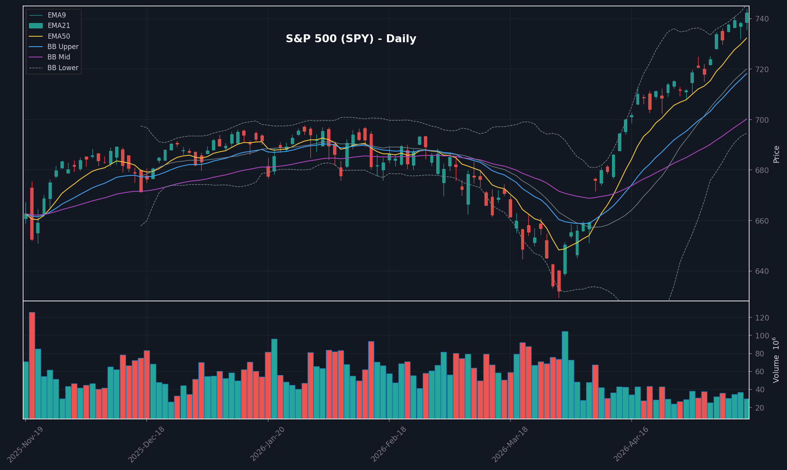This screenshot has height=470, width=787.
Task: Click the BB Upper blue legend line
Action: click(x=36, y=47)
